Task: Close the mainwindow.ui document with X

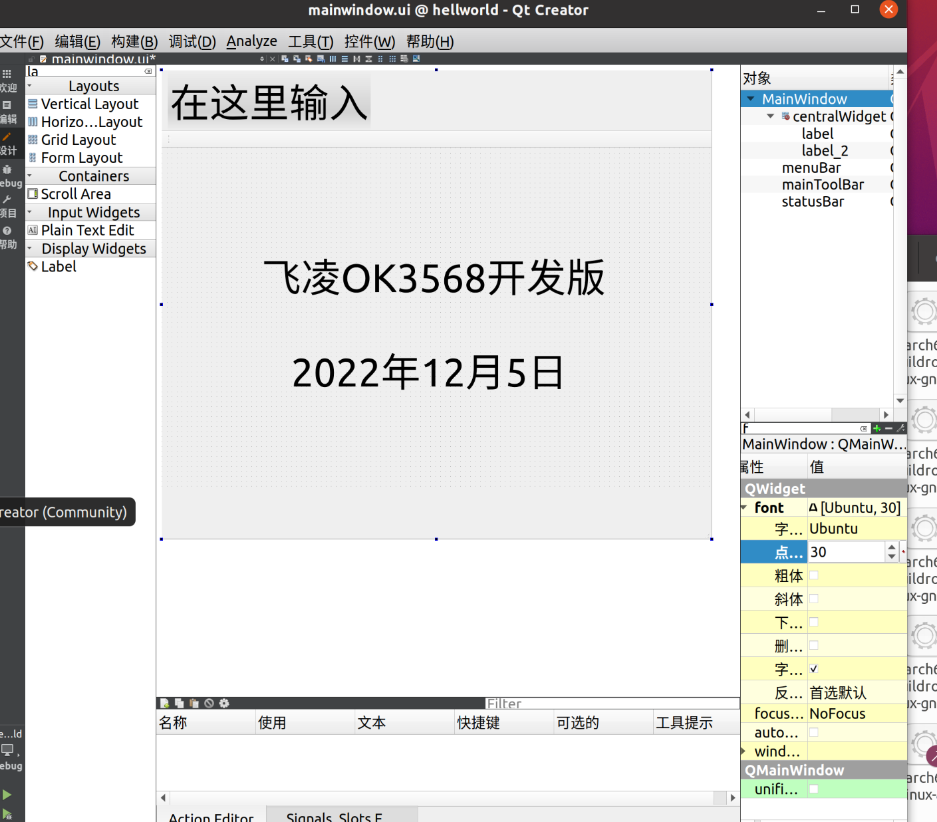Action: click(272, 59)
